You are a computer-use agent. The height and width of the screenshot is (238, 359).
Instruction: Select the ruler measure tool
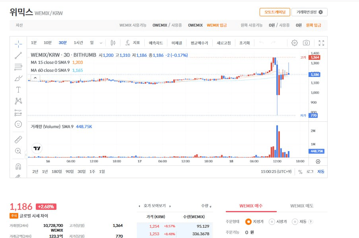(x=18, y=140)
